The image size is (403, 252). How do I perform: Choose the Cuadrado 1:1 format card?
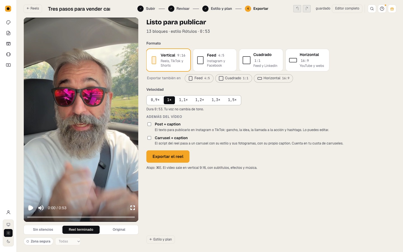pyautogui.click(x=261, y=60)
